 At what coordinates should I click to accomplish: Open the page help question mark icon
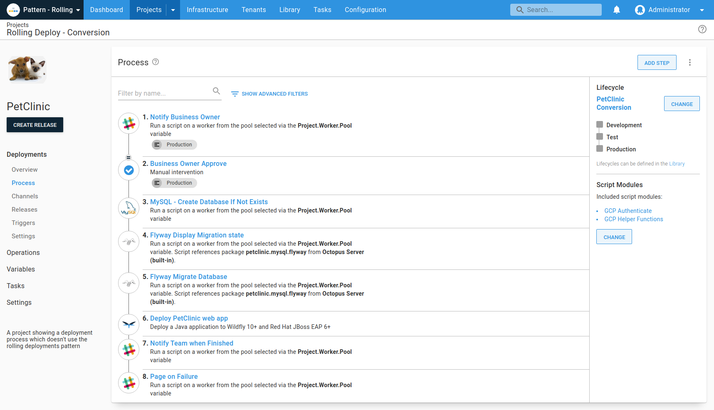tap(702, 29)
